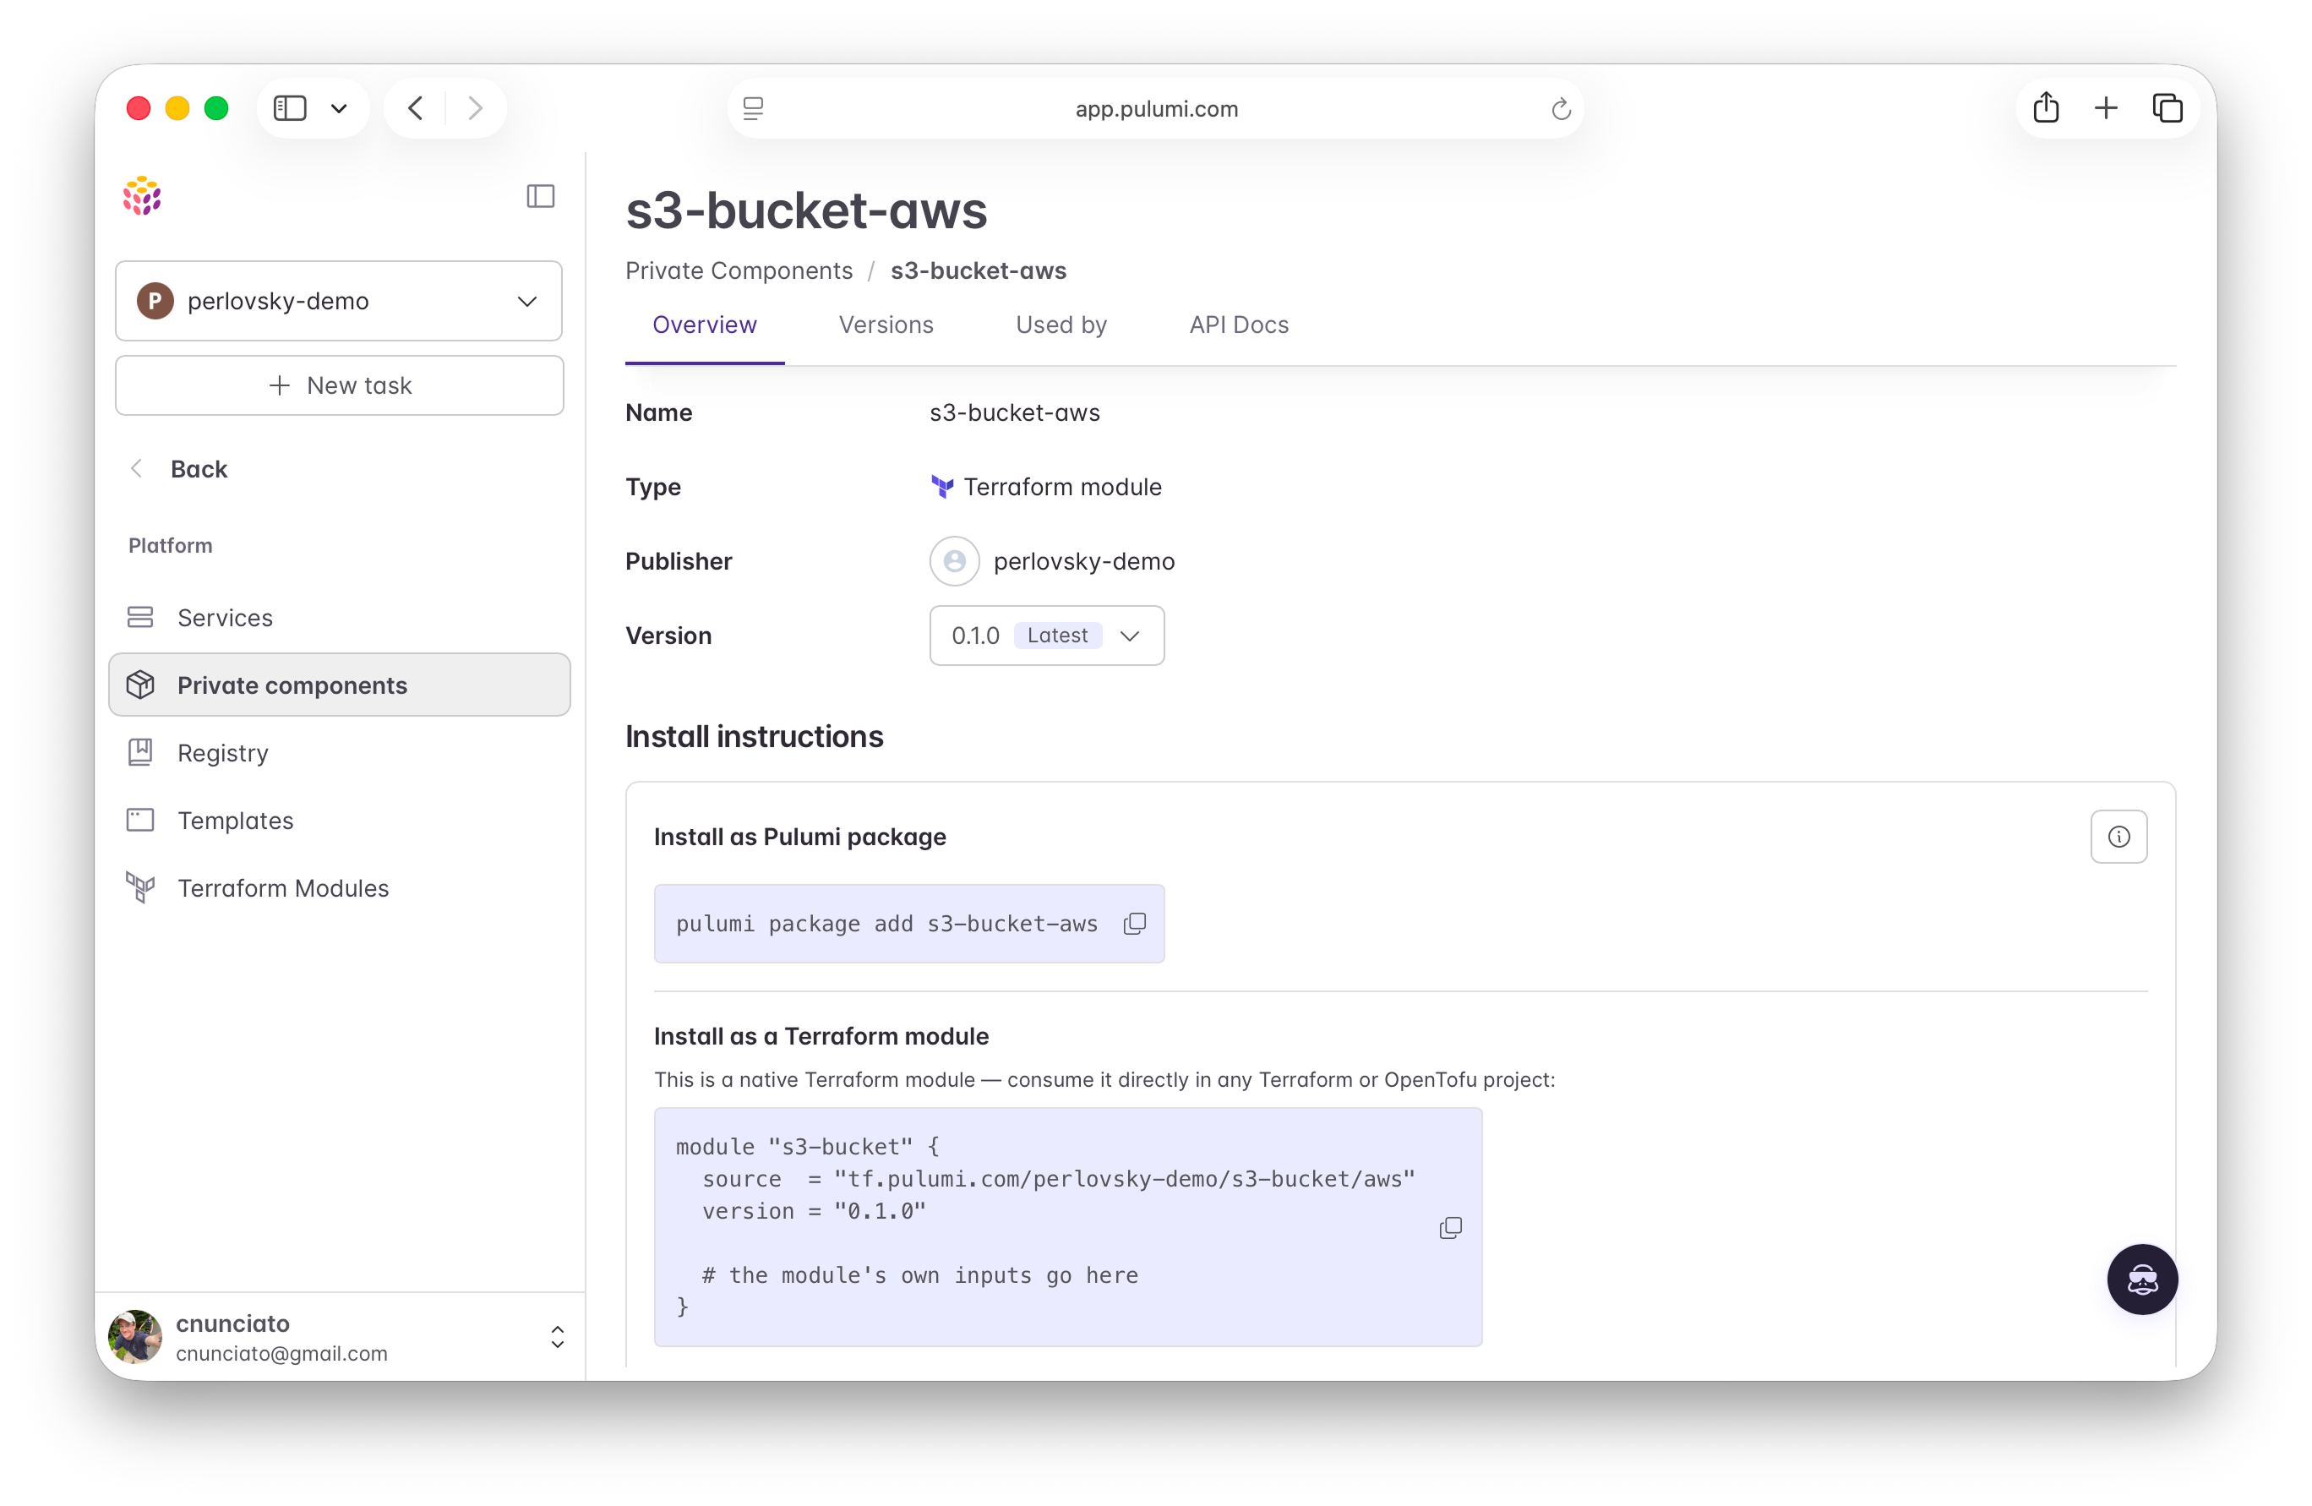This screenshot has width=2312, height=1506.
Task: Click the page reader icon in address bar
Action: point(753,108)
